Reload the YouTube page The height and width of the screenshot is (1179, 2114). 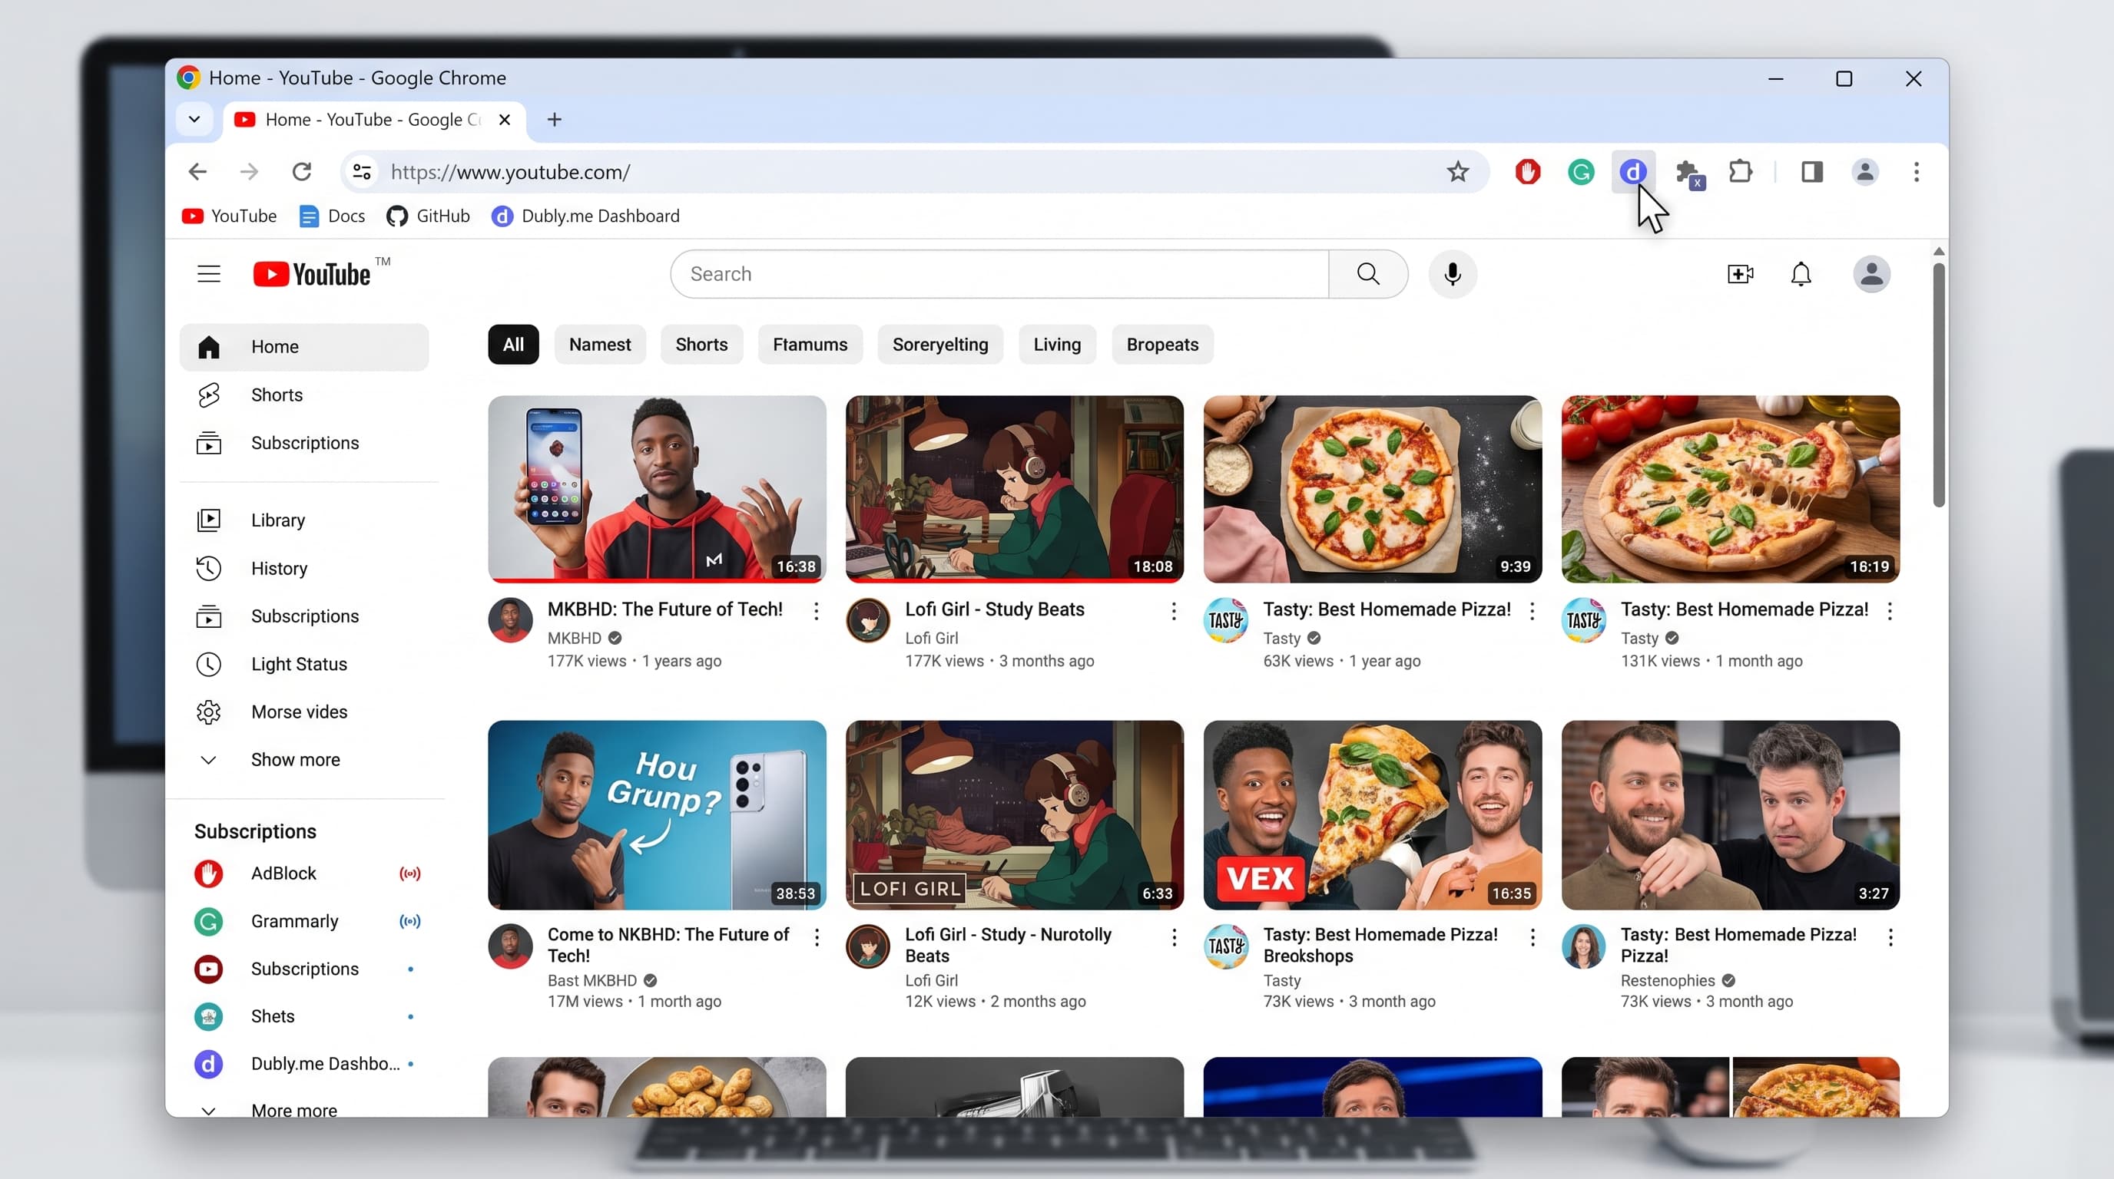(302, 172)
